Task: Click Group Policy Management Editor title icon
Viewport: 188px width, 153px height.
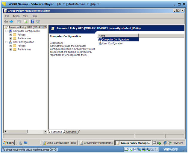Action: (5, 11)
